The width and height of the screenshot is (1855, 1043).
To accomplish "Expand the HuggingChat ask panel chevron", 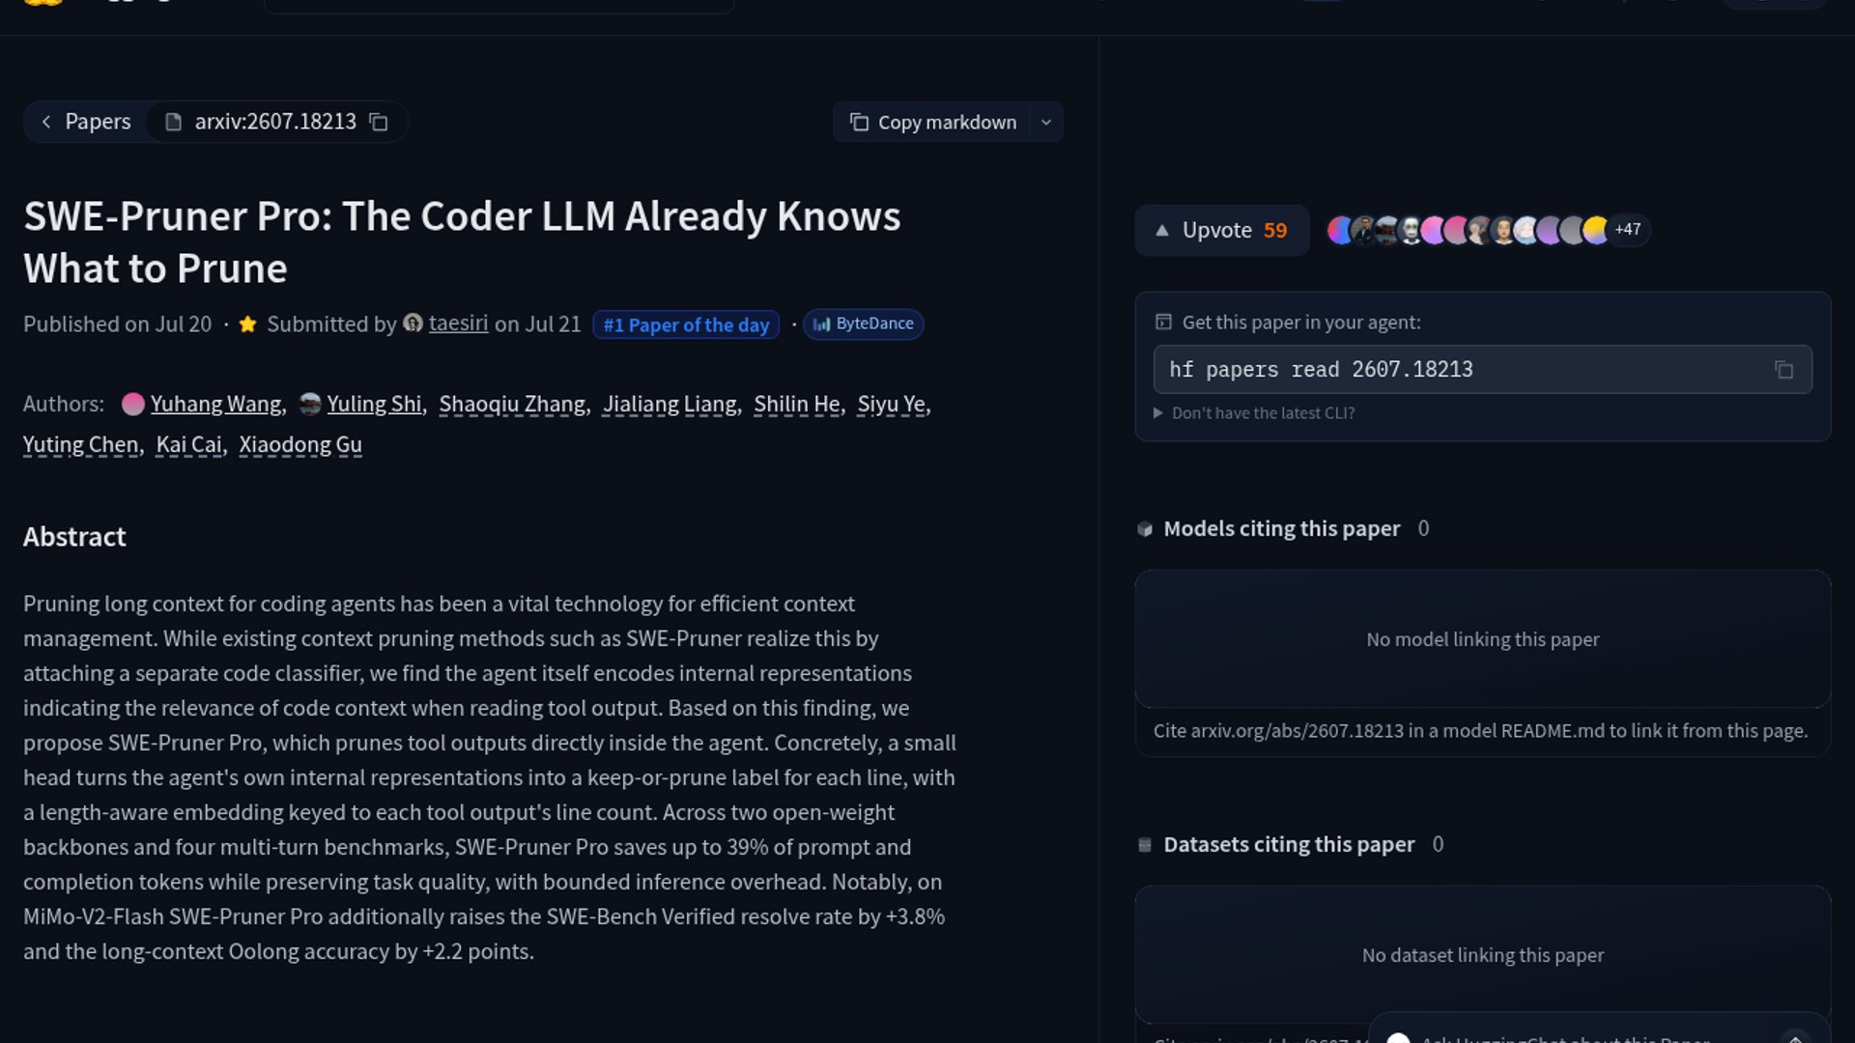I will (1794, 1038).
